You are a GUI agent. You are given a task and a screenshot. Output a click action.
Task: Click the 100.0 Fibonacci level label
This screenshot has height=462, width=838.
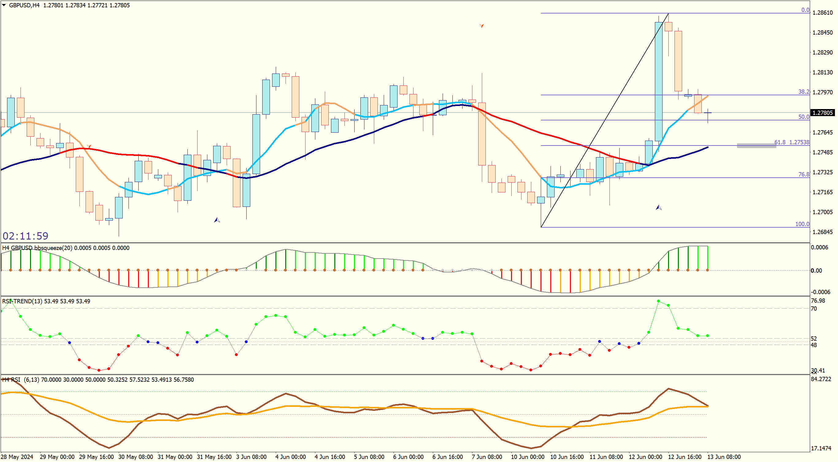click(x=802, y=224)
